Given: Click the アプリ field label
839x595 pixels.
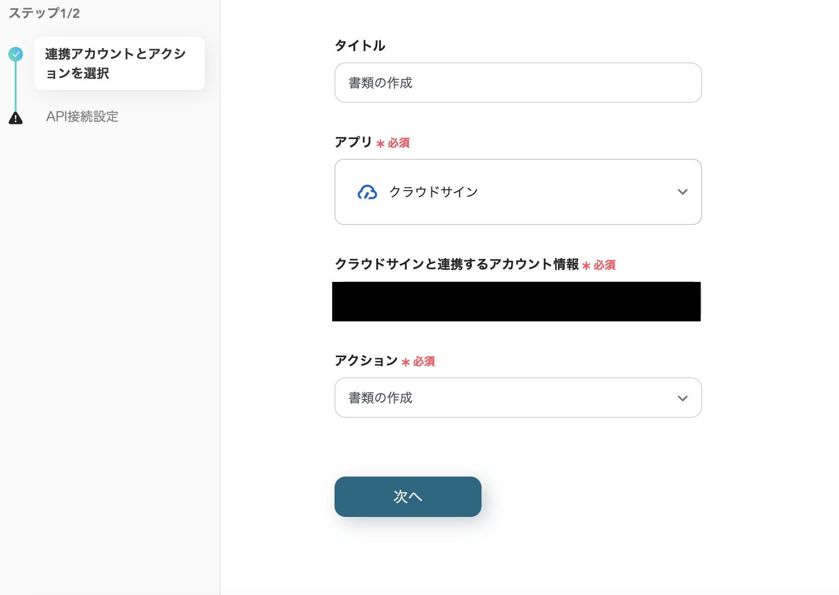Looking at the screenshot, I should click(353, 142).
